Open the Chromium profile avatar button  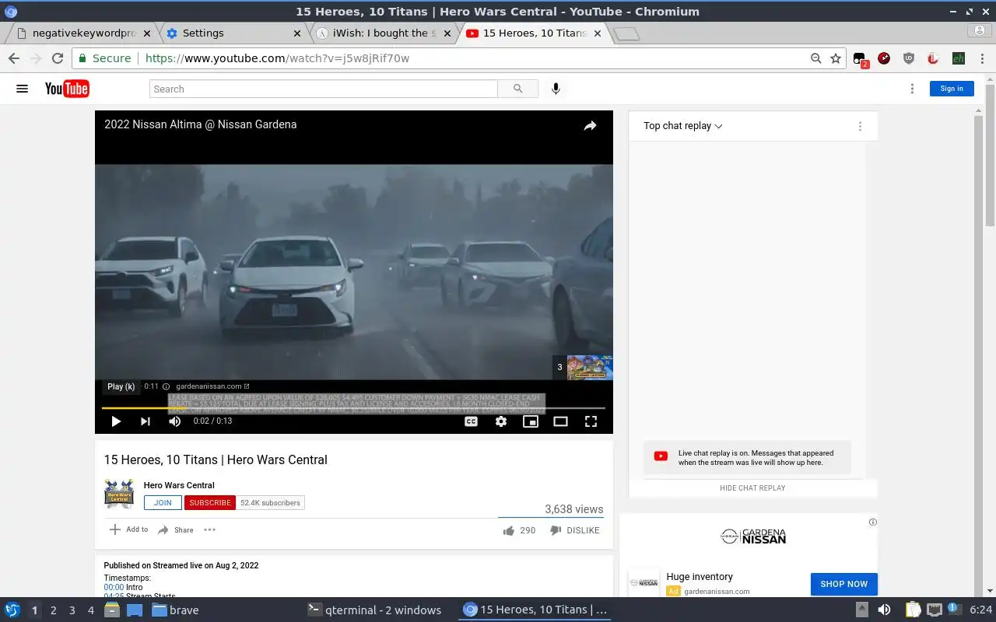[980, 31]
